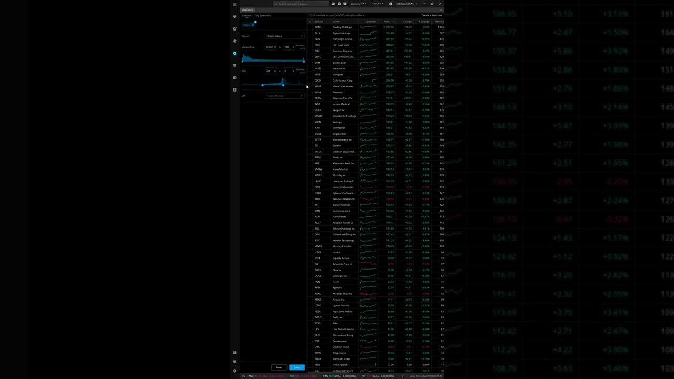
Task: Switch to the My Screeners tab
Action: coord(263,15)
